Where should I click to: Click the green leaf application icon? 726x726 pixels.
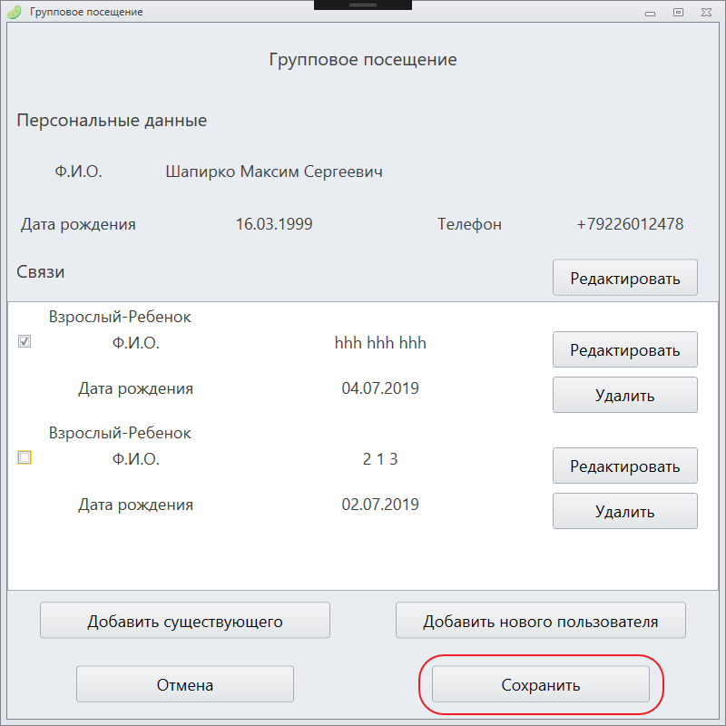point(14,12)
